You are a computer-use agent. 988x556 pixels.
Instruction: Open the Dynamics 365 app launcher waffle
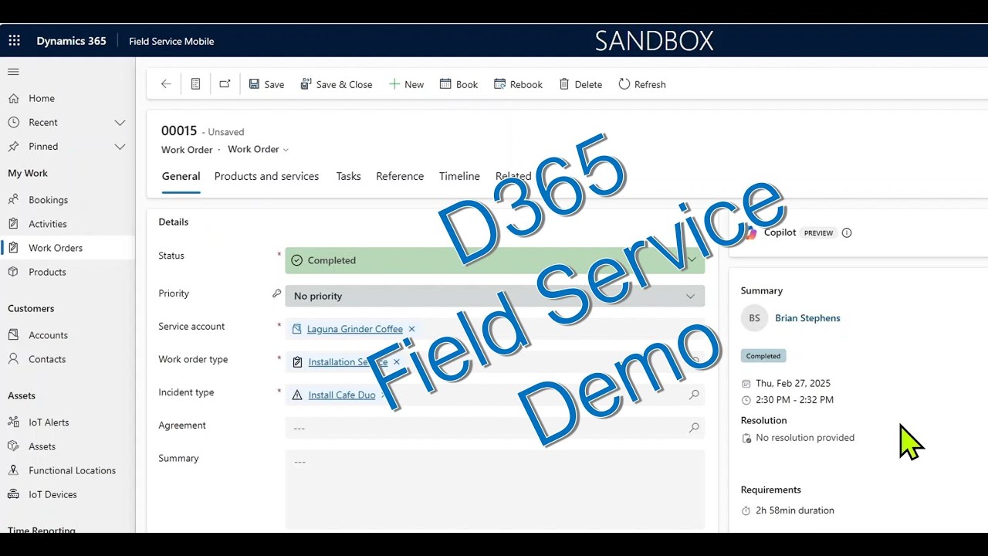15,41
